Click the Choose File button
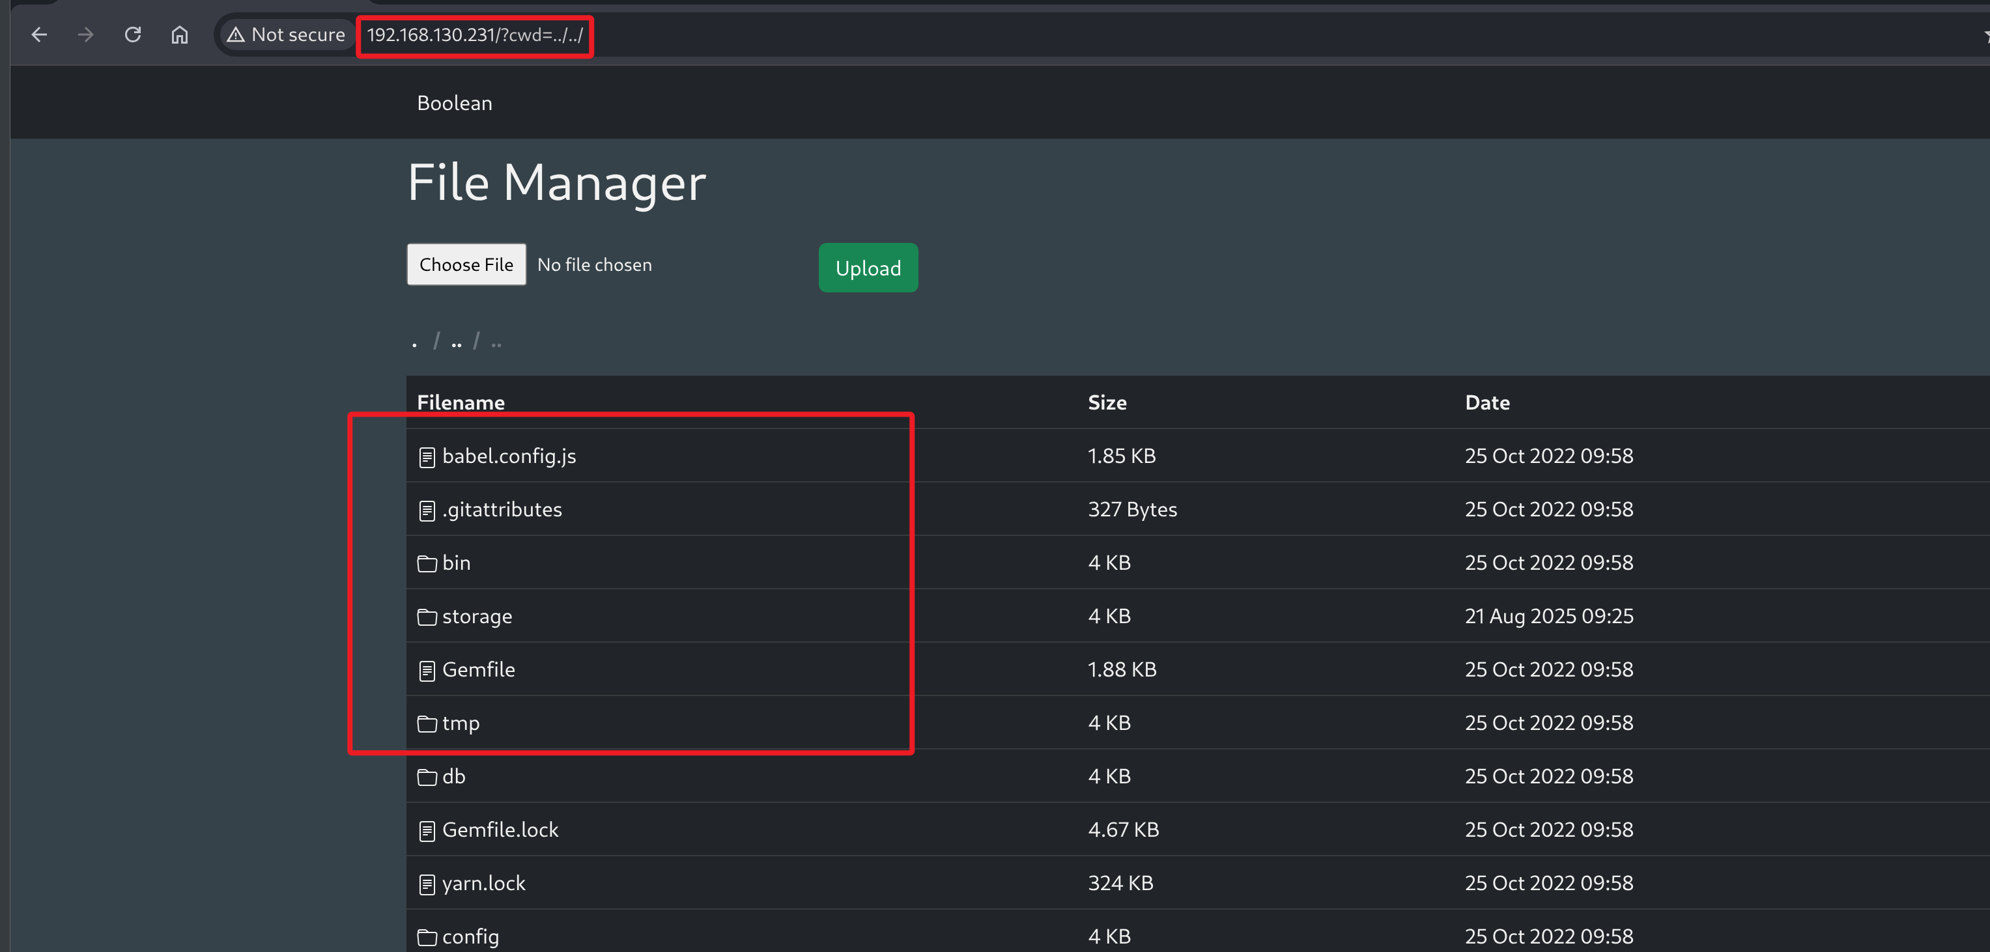The height and width of the screenshot is (952, 1990). coord(466,265)
